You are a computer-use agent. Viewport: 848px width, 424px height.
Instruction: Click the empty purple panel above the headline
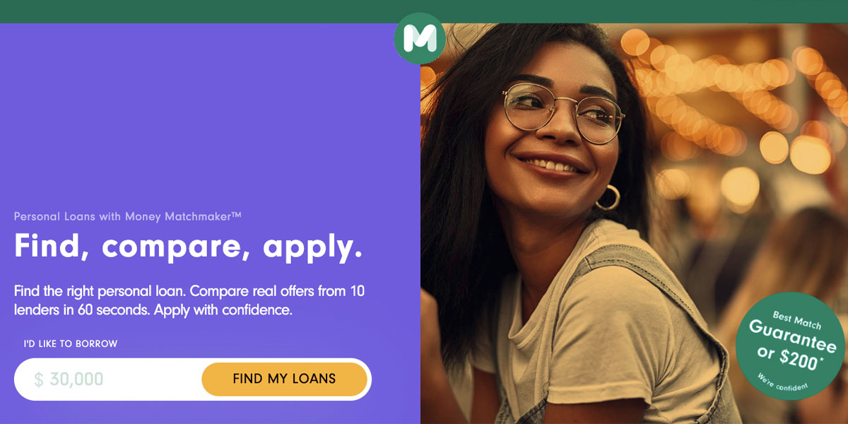click(210, 113)
